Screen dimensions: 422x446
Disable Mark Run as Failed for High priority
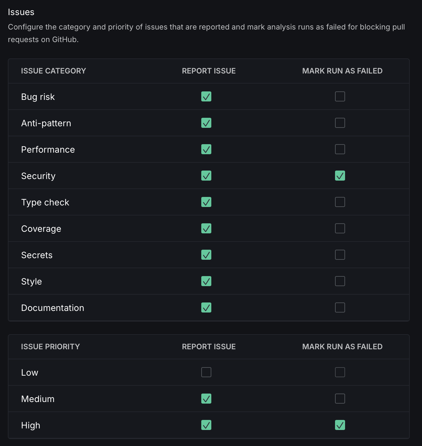click(340, 425)
